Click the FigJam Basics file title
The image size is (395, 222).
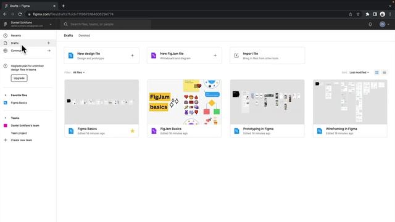171,129
